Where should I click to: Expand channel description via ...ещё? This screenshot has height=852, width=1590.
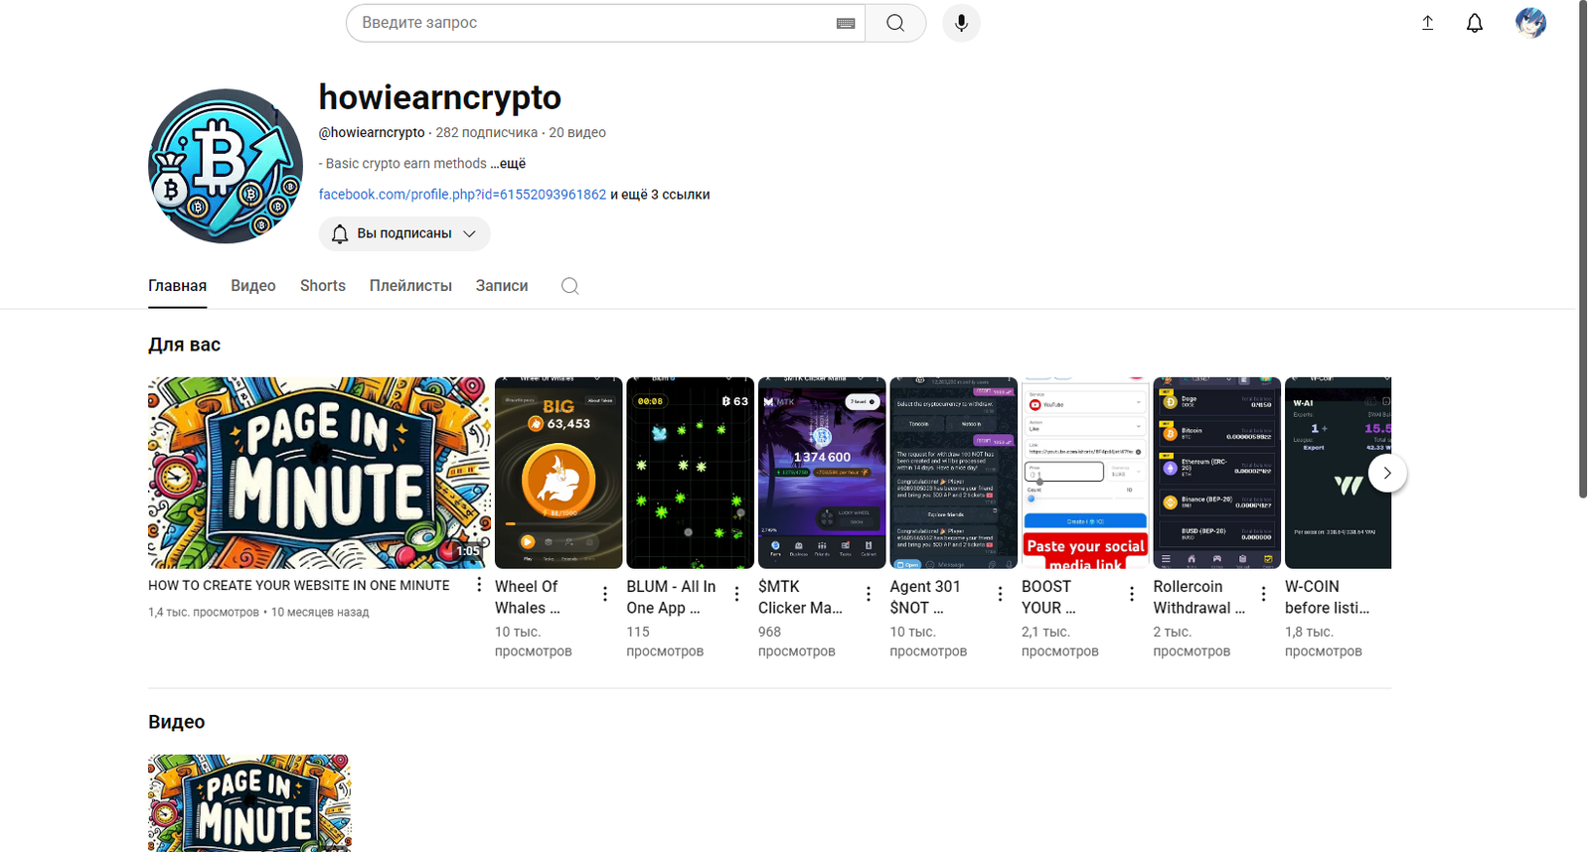pyautogui.click(x=508, y=164)
